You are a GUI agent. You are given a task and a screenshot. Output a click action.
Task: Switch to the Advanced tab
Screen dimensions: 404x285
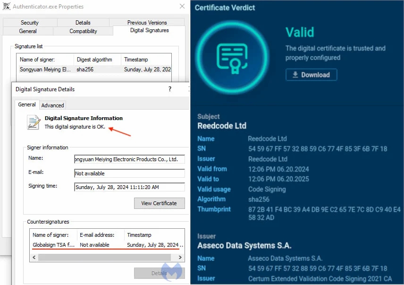(x=52, y=105)
